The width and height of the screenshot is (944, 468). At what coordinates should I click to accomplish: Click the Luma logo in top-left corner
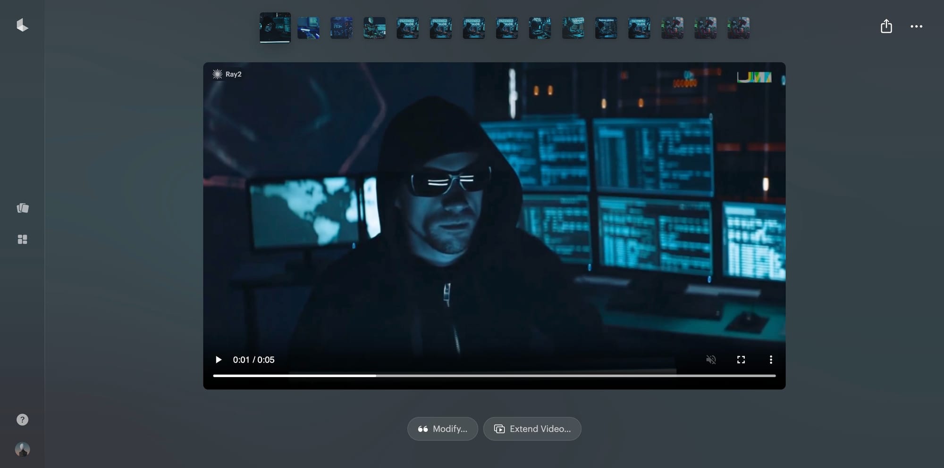[22, 25]
